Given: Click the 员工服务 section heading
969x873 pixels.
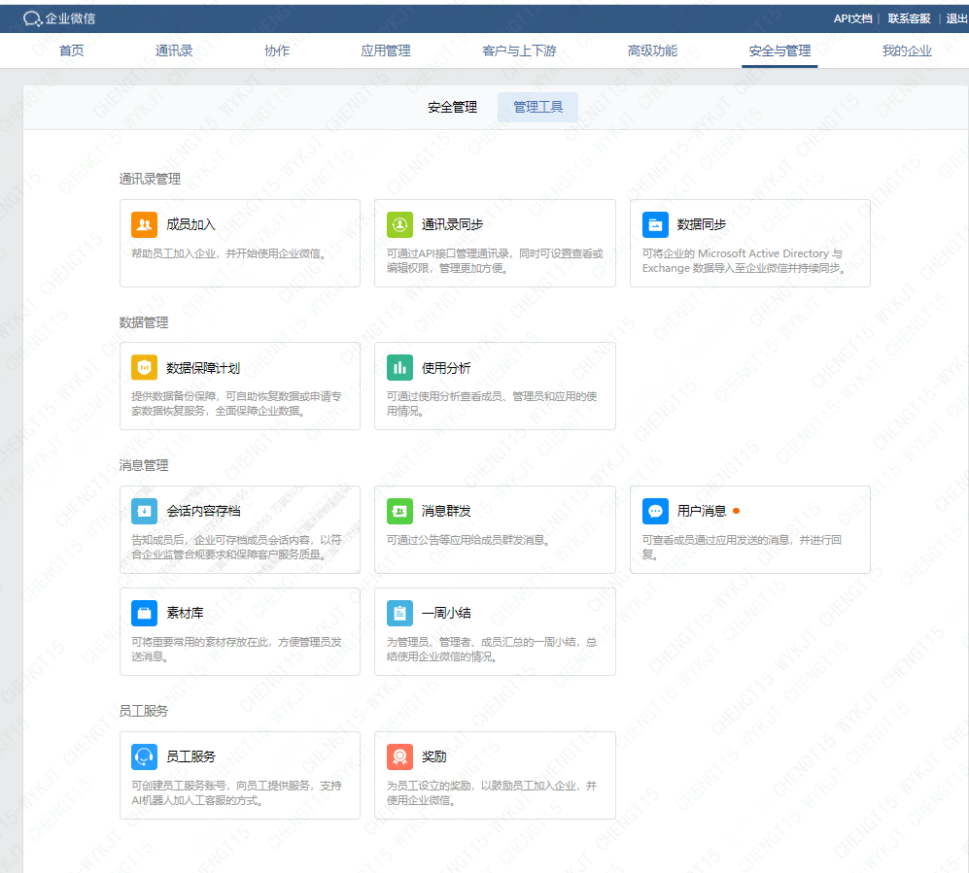Looking at the screenshot, I should [x=144, y=711].
